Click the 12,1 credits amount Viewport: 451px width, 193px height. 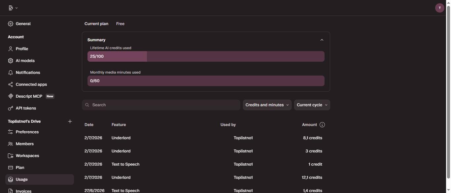(x=312, y=177)
